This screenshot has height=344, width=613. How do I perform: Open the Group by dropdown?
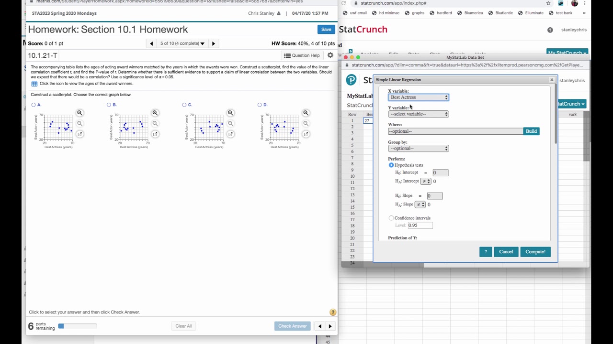click(x=419, y=149)
